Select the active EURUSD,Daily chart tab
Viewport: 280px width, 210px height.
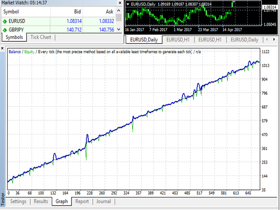144,40
